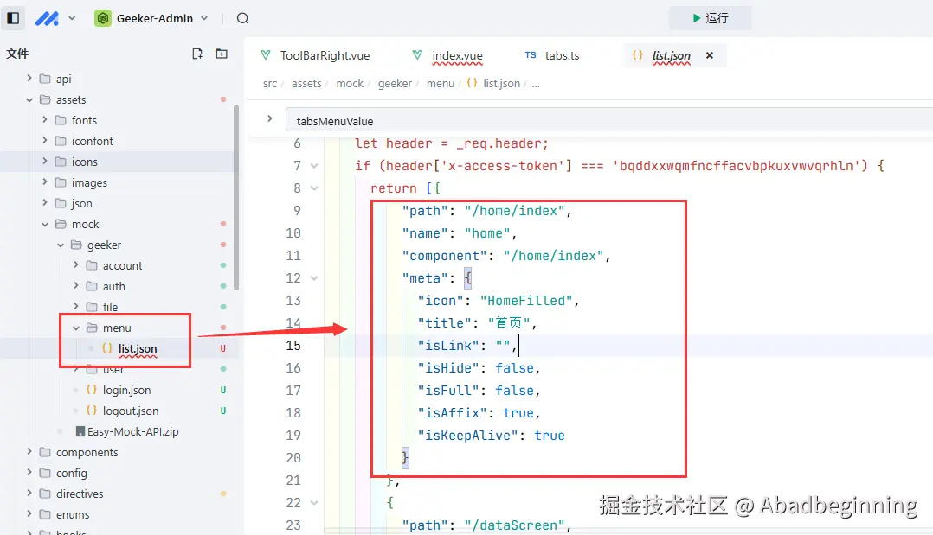Click the login.json braces icon
The width and height of the screenshot is (933, 535).
[x=92, y=389]
